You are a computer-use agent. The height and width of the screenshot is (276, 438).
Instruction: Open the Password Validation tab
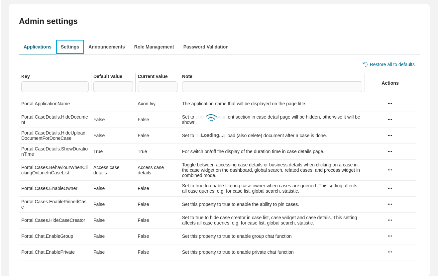[x=206, y=47]
